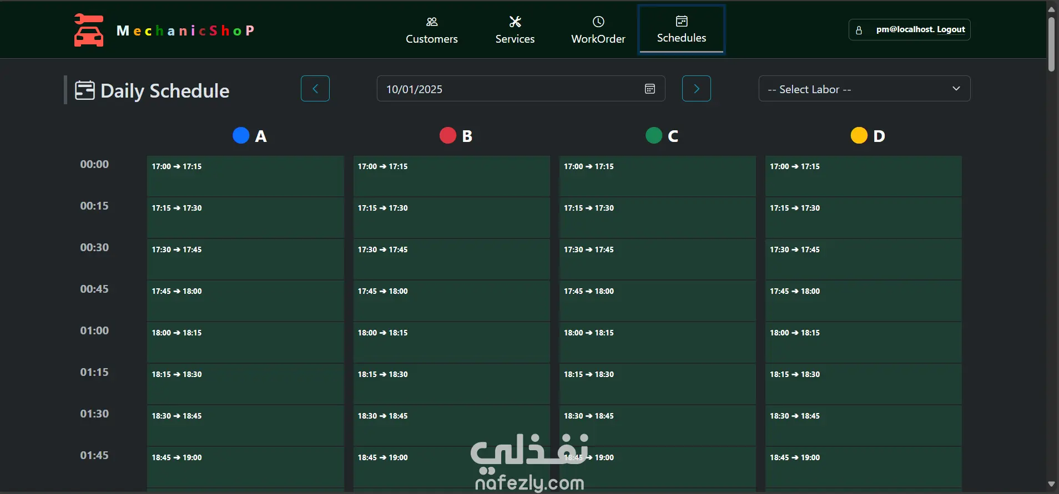Image resolution: width=1059 pixels, height=494 pixels.
Task: Click the yellow circle for bay D
Action: [x=859, y=135]
